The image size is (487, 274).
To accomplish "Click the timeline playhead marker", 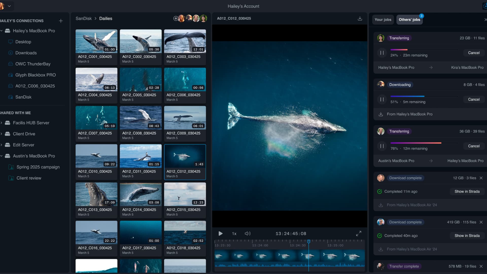I will coord(309,242).
